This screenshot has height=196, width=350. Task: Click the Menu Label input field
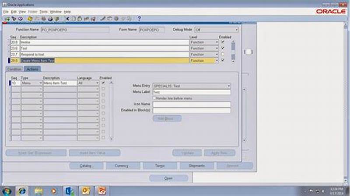(192, 92)
